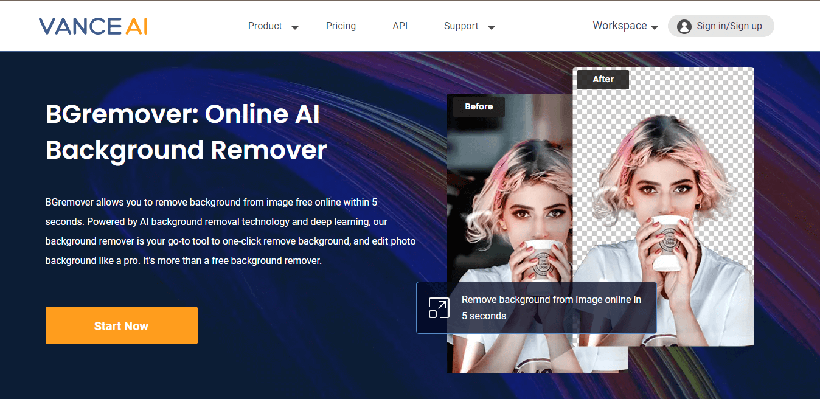The height and width of the screenshot is (399, 820).
Task: Click the After label tag
Action: [603, 79]
